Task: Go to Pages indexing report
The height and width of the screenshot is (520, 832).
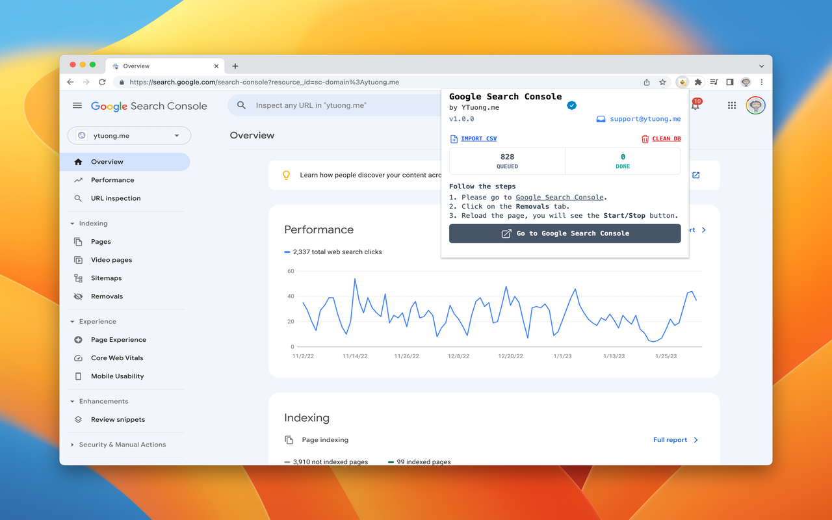Action: [x=125, y=242]
